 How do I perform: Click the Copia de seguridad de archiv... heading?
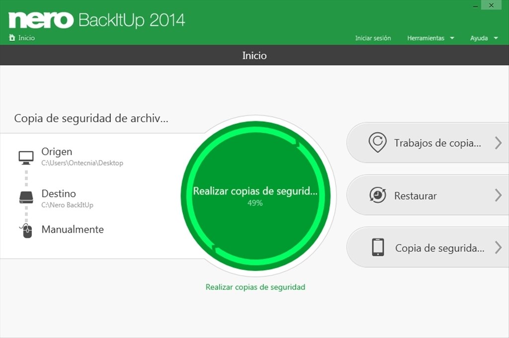tap(91, 118)
